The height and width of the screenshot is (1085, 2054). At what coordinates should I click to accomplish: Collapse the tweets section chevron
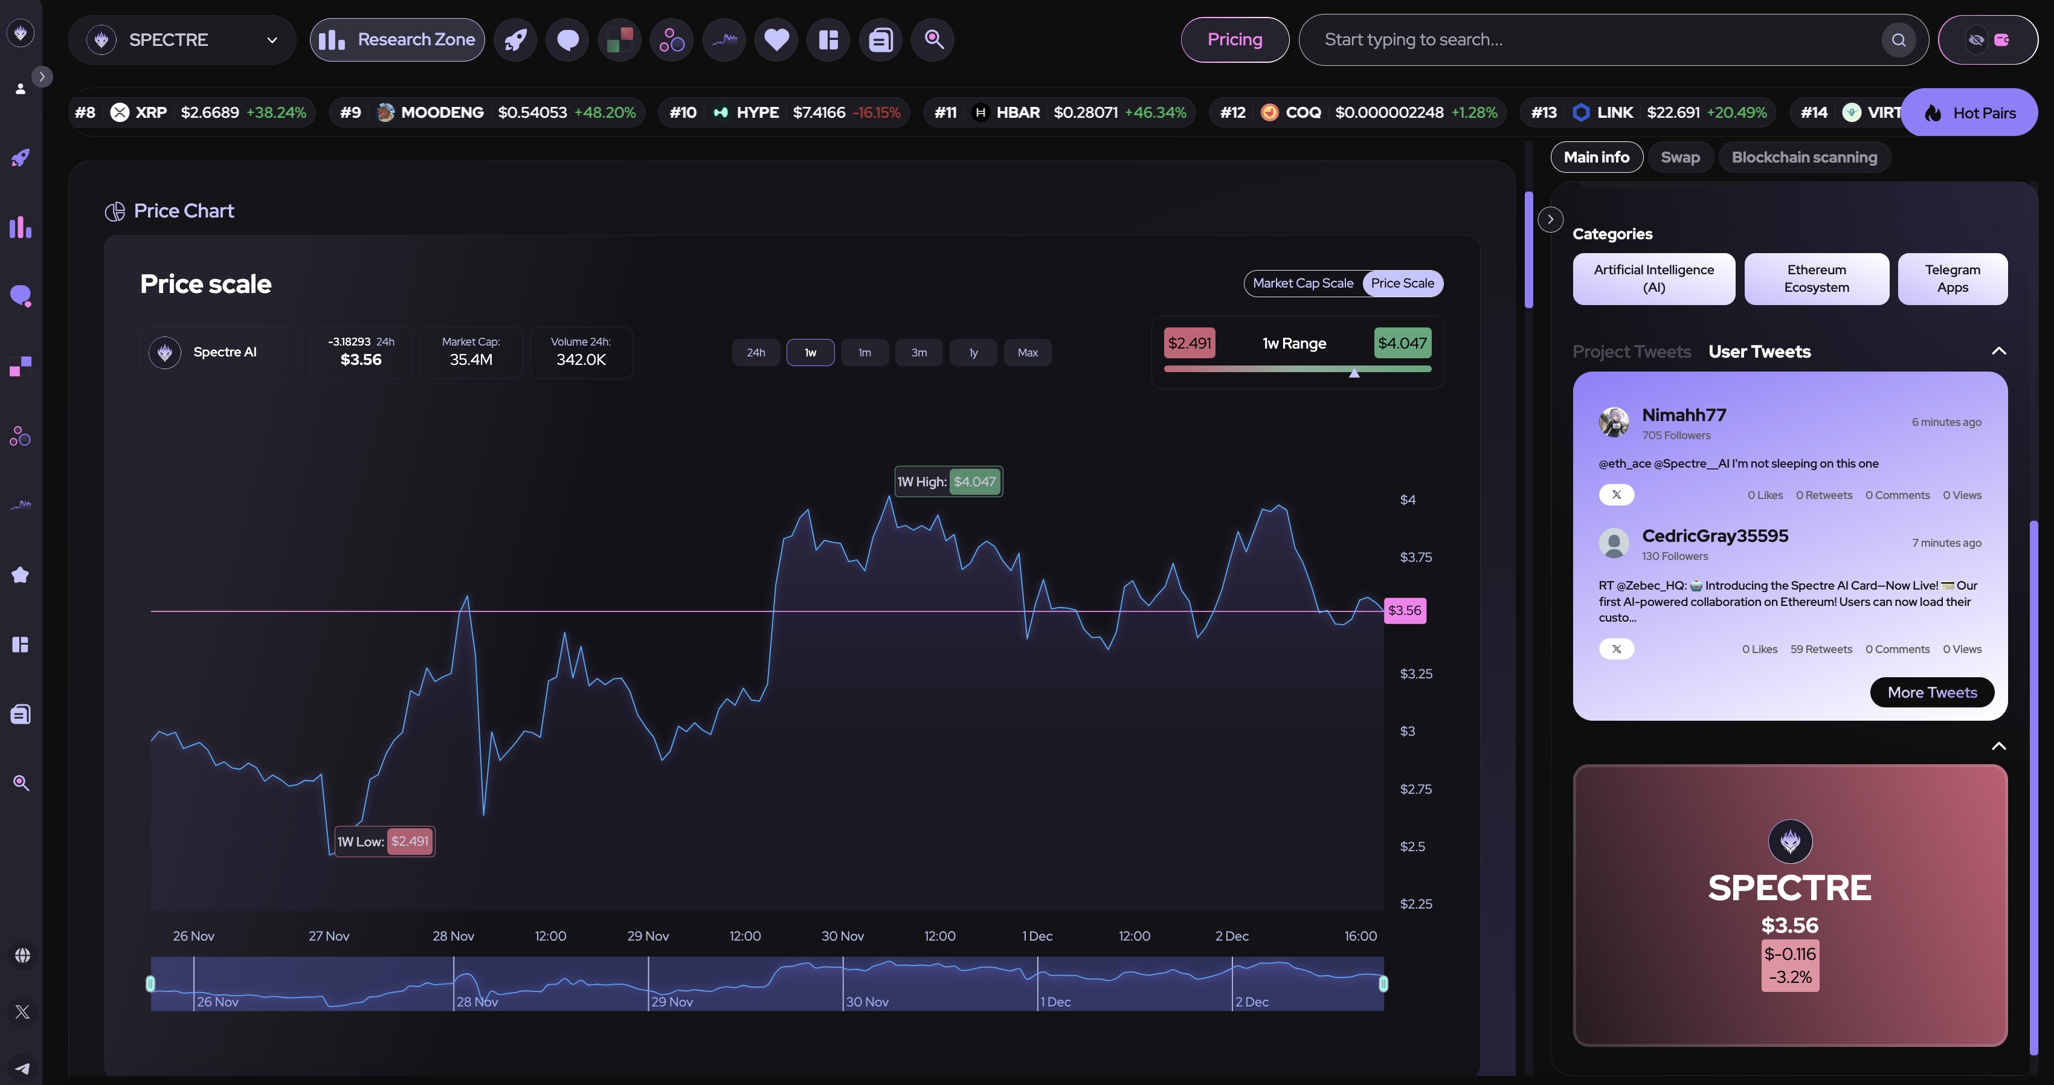coord(1998,352)
